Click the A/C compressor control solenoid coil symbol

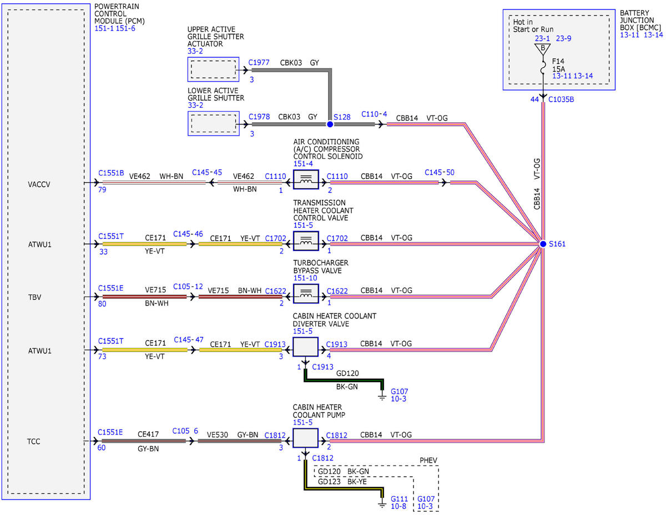pyautogui.click(x=306, y=179)
